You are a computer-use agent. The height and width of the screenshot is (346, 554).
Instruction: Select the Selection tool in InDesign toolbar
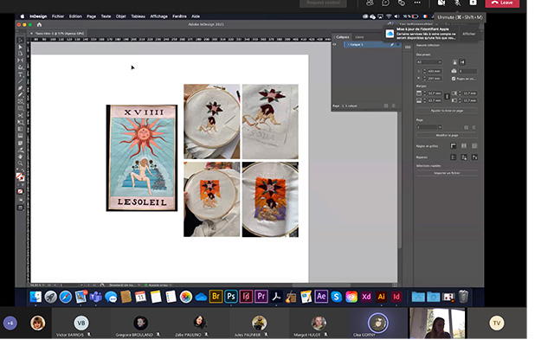[21, 41]
